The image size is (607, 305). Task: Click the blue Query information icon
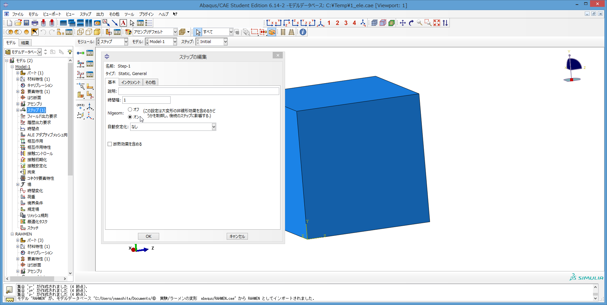(x=303, y=32)
